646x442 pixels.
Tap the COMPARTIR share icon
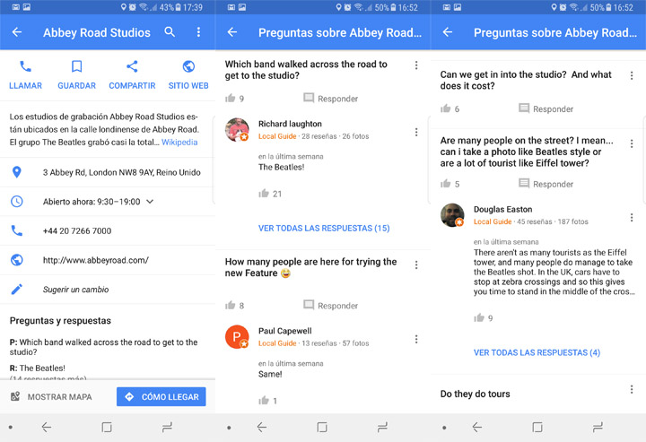coord(132,66)
